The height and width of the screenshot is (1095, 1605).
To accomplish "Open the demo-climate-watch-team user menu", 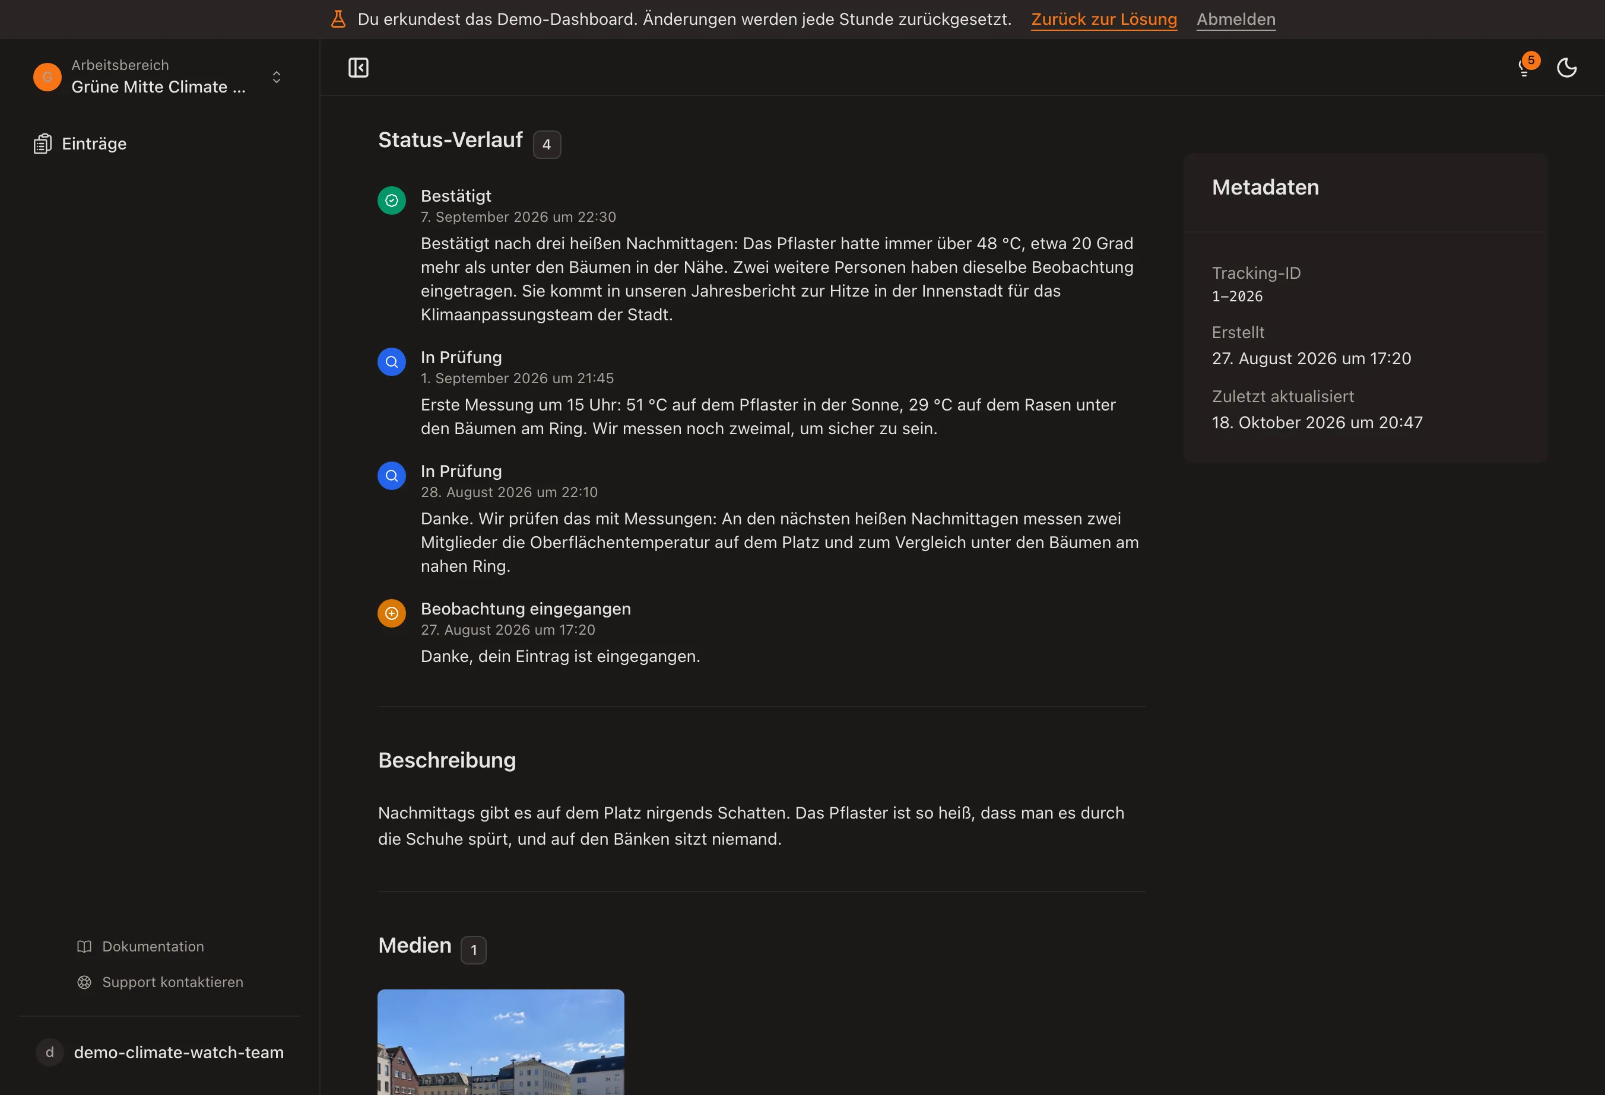I will coord(160,1052).
